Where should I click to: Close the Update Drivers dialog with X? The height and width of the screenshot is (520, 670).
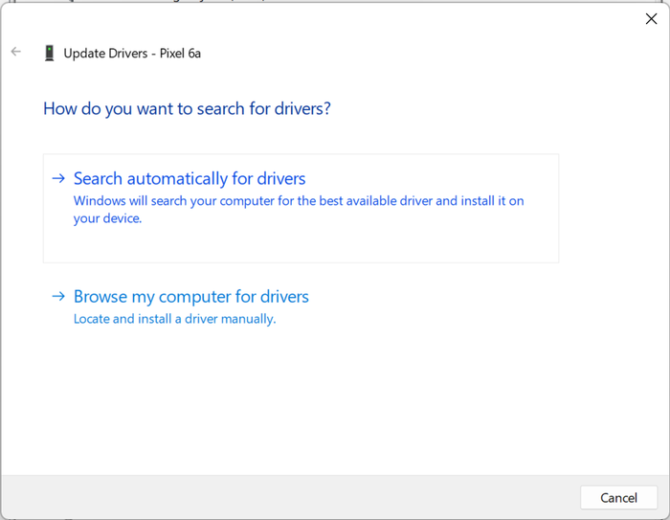[x=651, y=19]
